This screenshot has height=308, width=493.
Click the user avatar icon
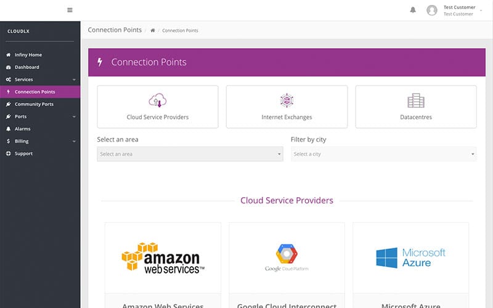(x=432, y=10)
